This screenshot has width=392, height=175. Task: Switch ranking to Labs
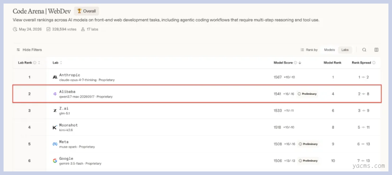pyautogui.click(x=345, y=50)
